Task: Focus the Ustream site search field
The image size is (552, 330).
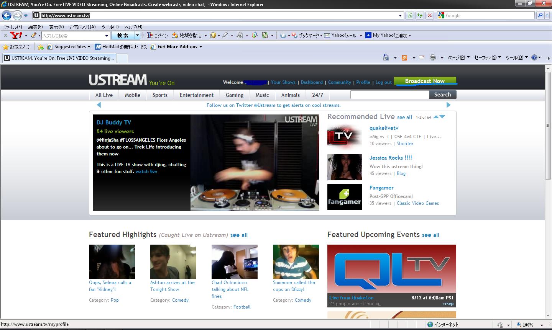Action: [390, 95]
